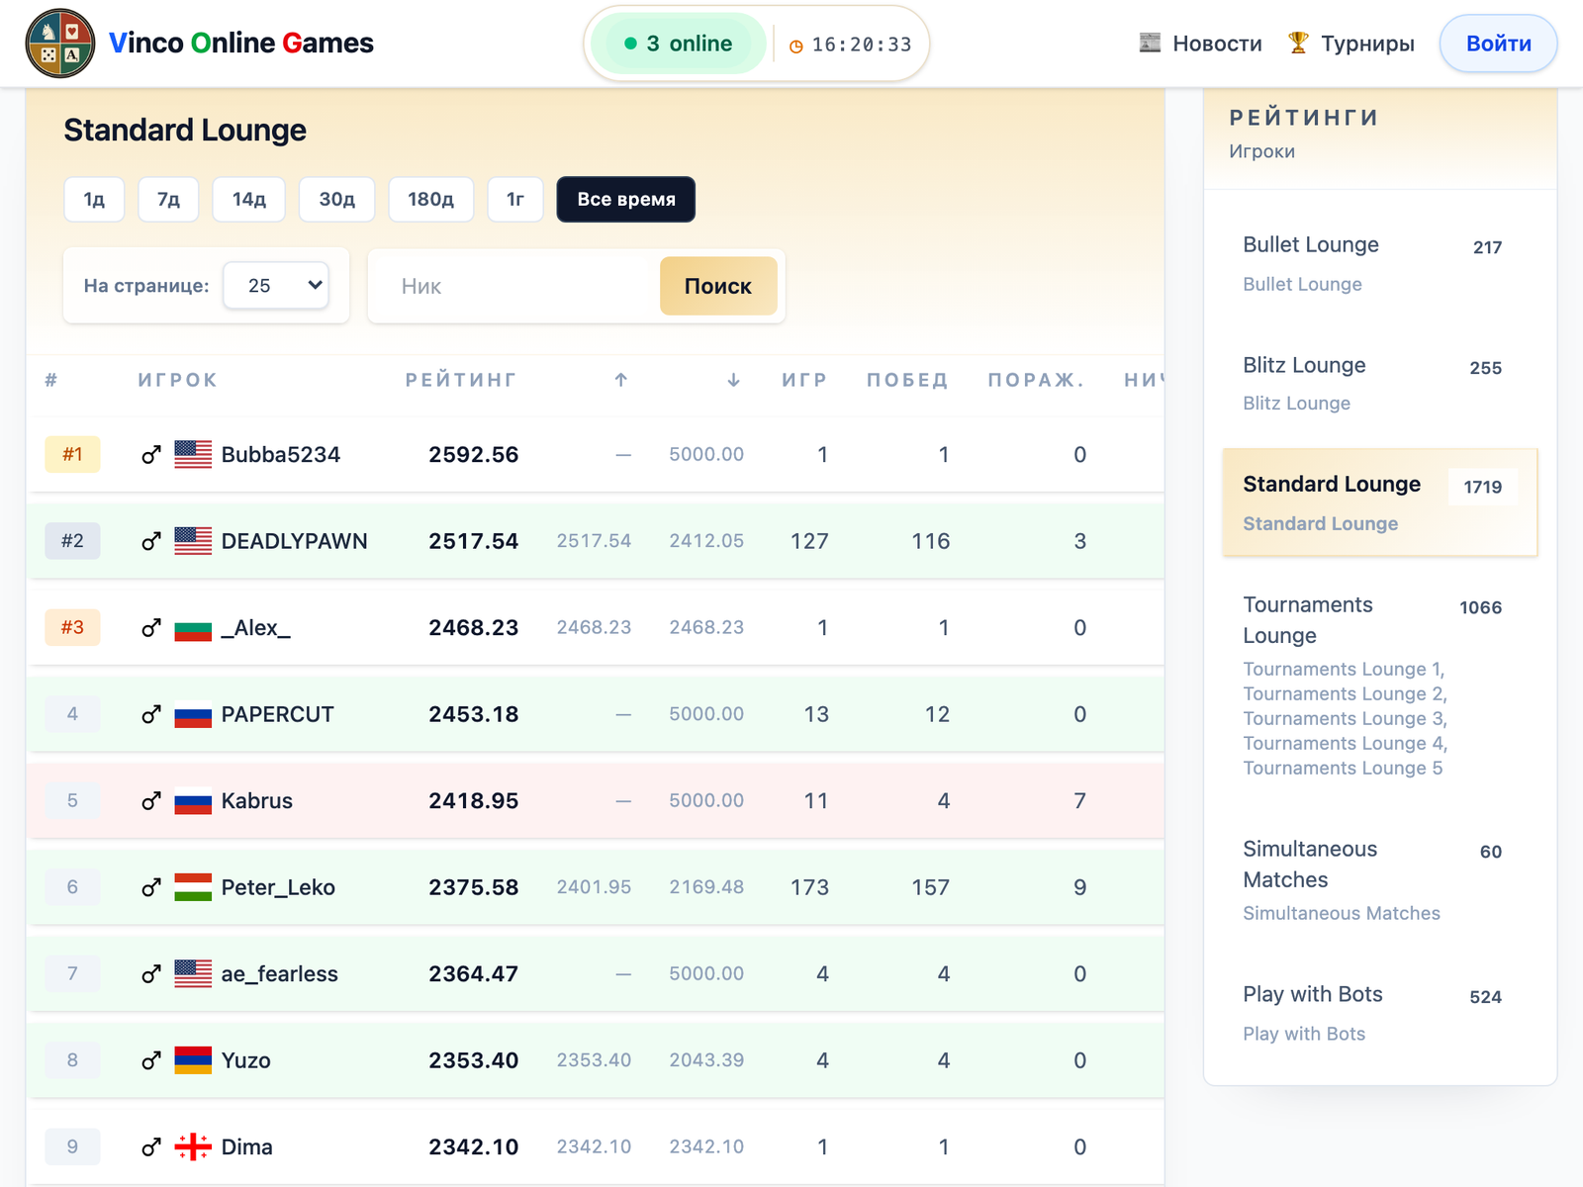Select the 7д time period filter
This screenshot has width=1583, height=1187.
tap(168, 199)
